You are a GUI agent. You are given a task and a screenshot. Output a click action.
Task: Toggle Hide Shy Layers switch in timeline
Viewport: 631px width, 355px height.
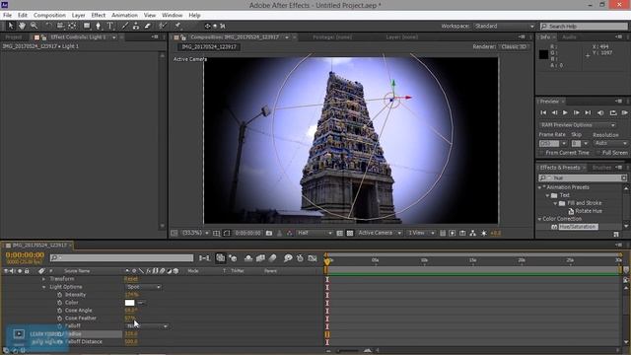click(x=248, y=258)
